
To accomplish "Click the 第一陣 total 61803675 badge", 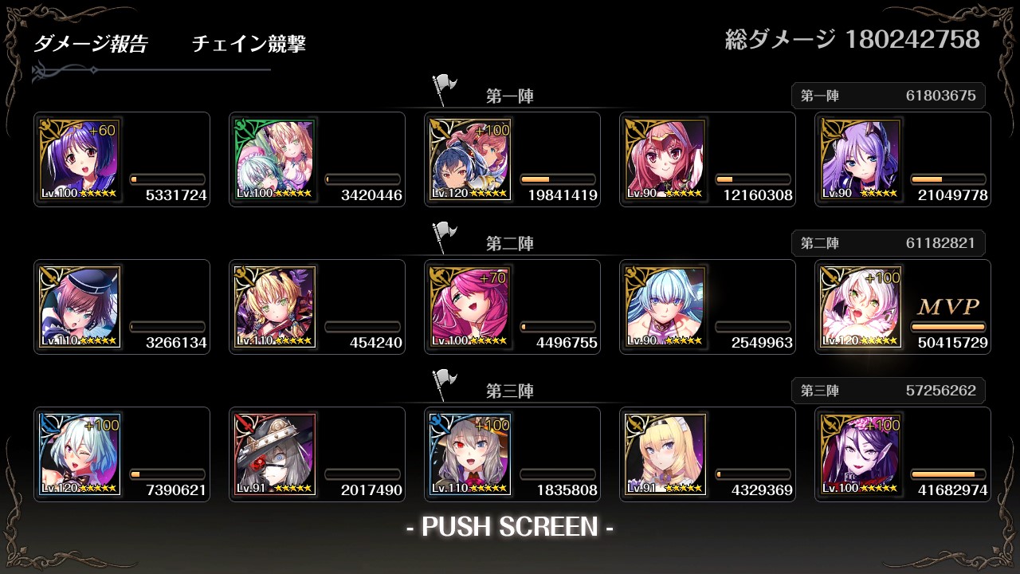I will point(889,96).
